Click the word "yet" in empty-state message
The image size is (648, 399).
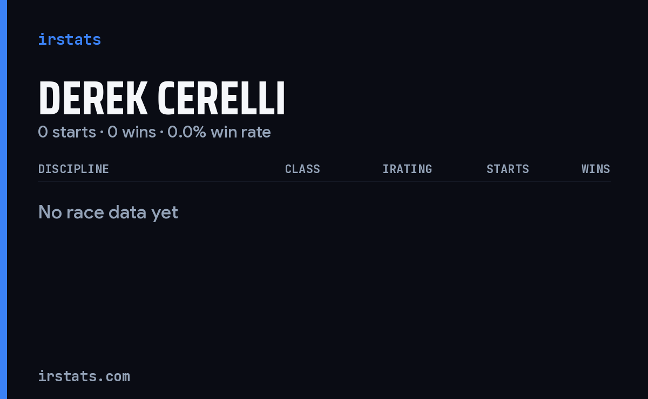(165, 214)
